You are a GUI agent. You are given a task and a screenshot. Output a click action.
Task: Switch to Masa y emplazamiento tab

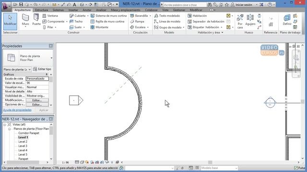pos(126,10)
